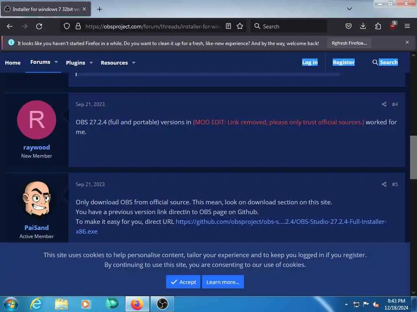Reload the page with the refresh icon
Image resolution: width=417 pixels, height=312 pixels.
[39, 26]
